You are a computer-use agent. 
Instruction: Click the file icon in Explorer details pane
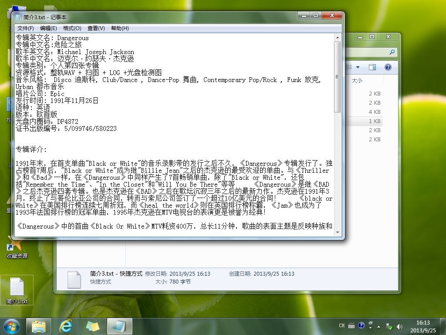74,279
